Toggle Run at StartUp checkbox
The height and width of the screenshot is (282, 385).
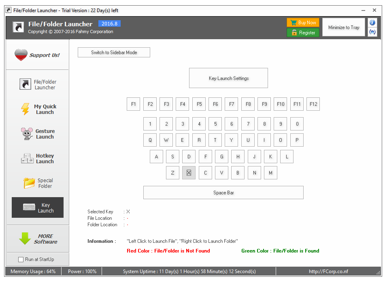(x=21, y=259)
